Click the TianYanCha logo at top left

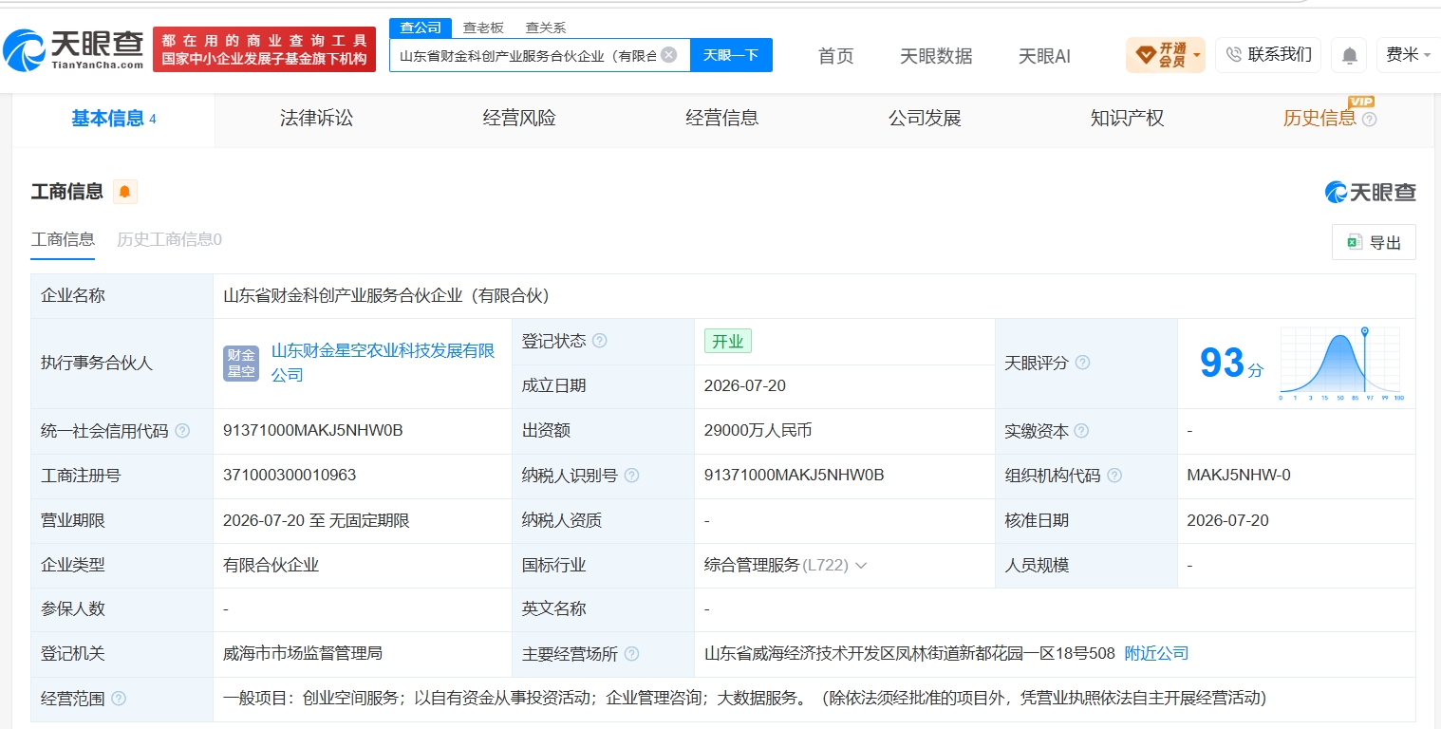(x=74, y=49)
